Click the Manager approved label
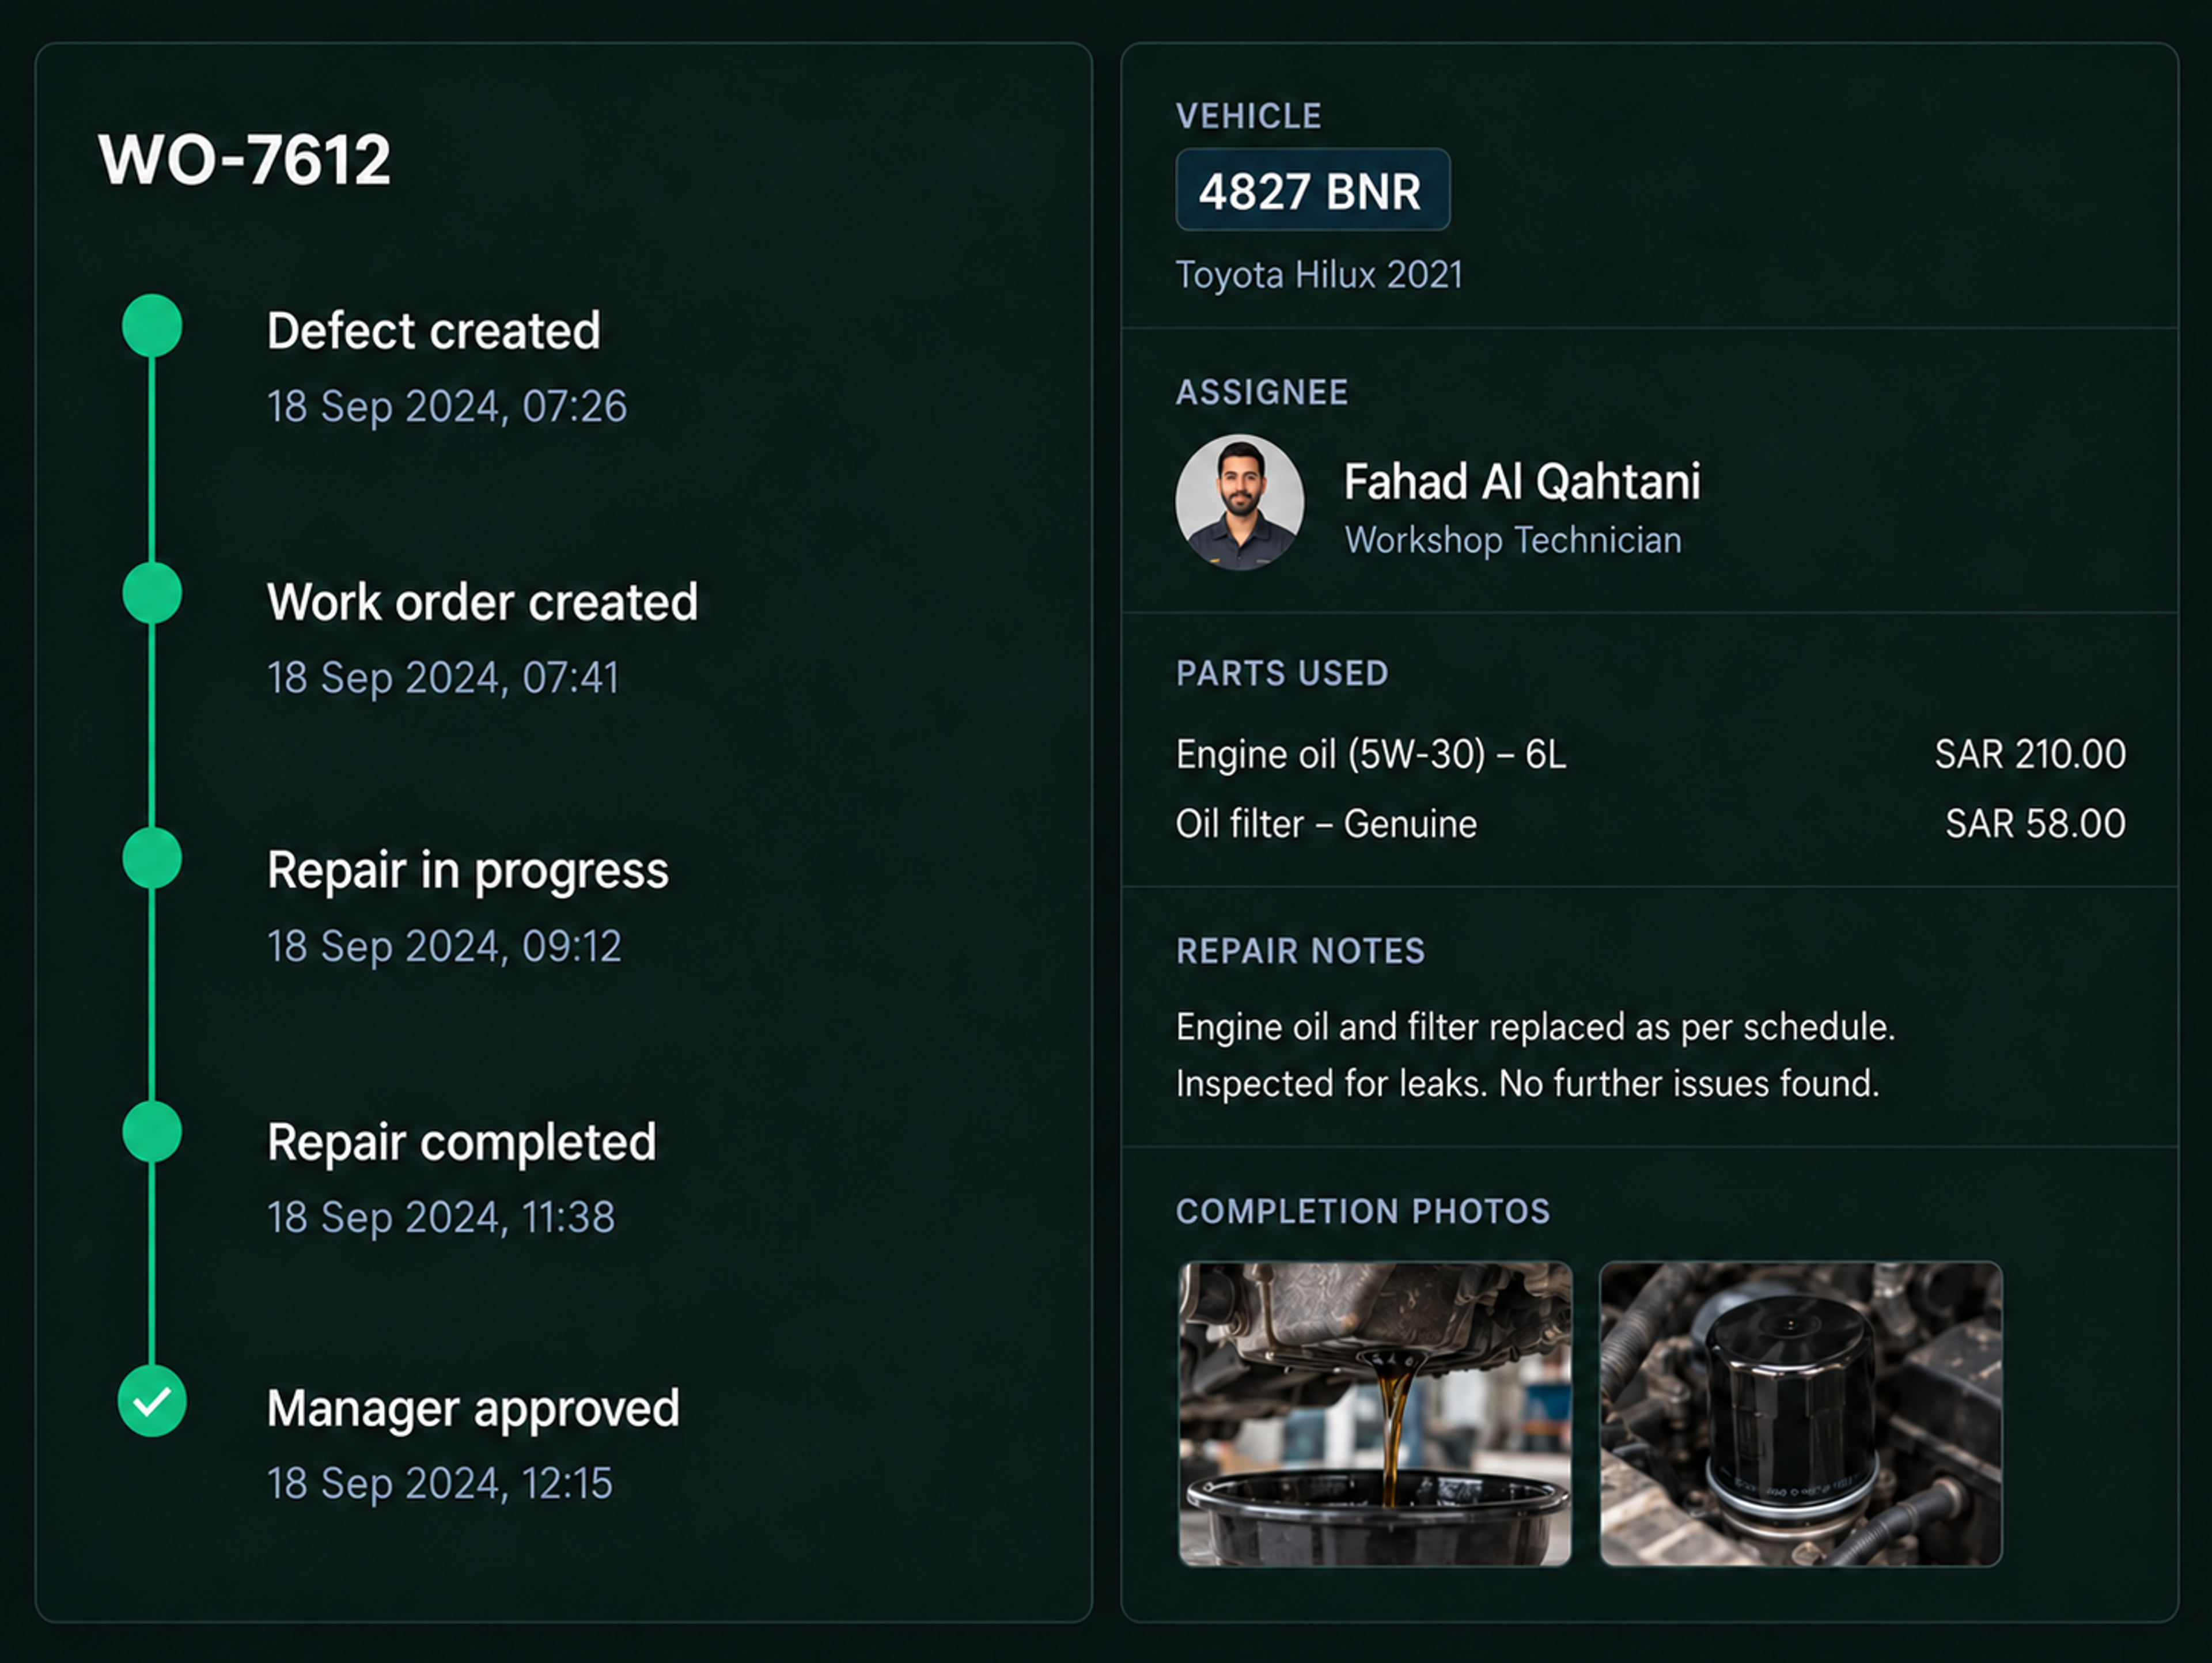The image size is (2212, 1663). (473, 1410)
